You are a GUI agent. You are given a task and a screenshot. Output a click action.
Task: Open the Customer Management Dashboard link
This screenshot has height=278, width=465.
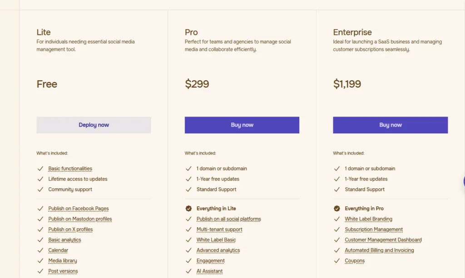[x=383, y=240]
